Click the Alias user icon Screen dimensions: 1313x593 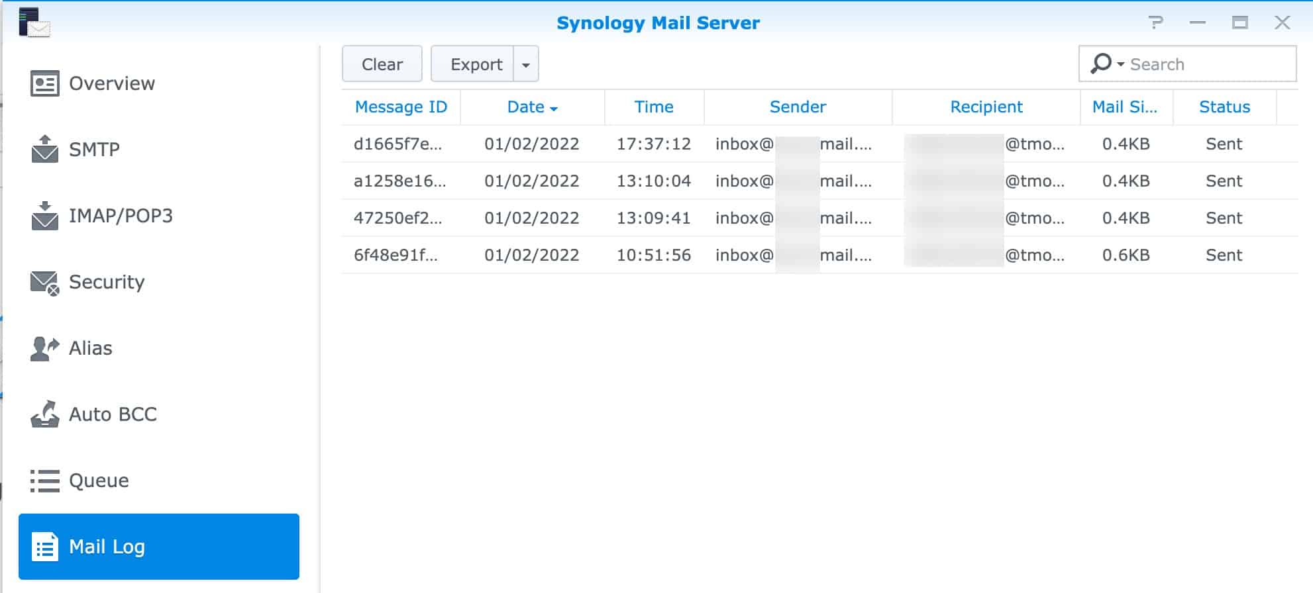44,348
